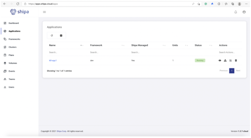Open the Frameworks sidebar item

pyautogui.click(x=14, y=39)
